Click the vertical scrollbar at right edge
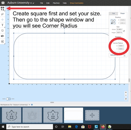Viewport: 131px width, 130px height. (x=129, y=80)
